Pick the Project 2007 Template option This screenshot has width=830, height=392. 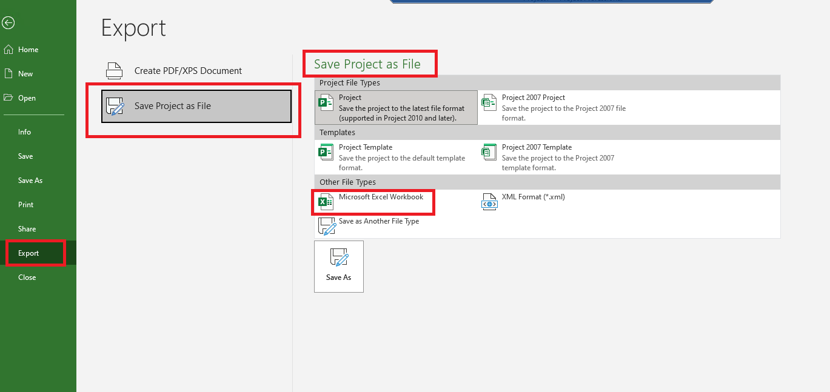(559, 158)
